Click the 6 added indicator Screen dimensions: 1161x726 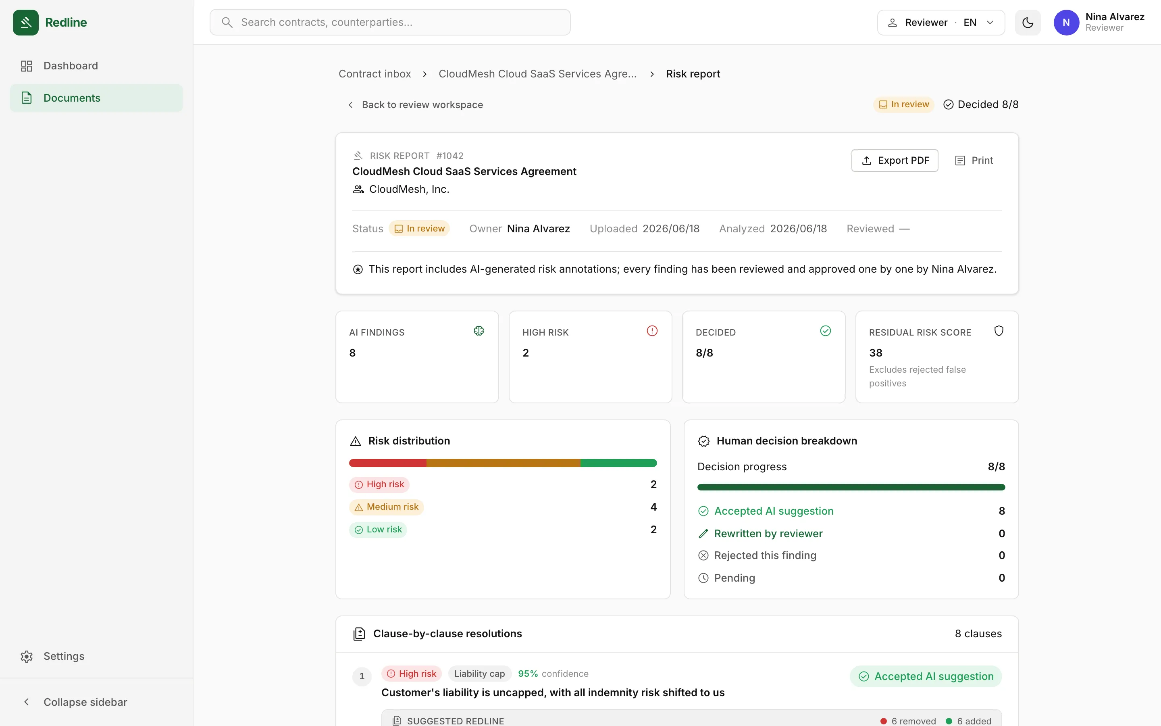[969, 721]
